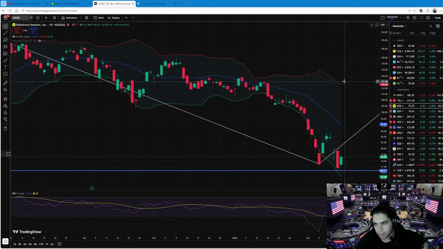Create an Alert
The image size is (443, 249).
pyautogui.click(x=99, y=18)
